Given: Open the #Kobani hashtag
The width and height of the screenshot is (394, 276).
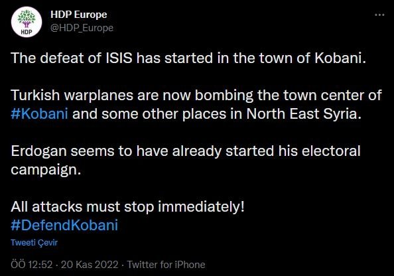Looking at the screenshot, I should (x=39, y=114).
